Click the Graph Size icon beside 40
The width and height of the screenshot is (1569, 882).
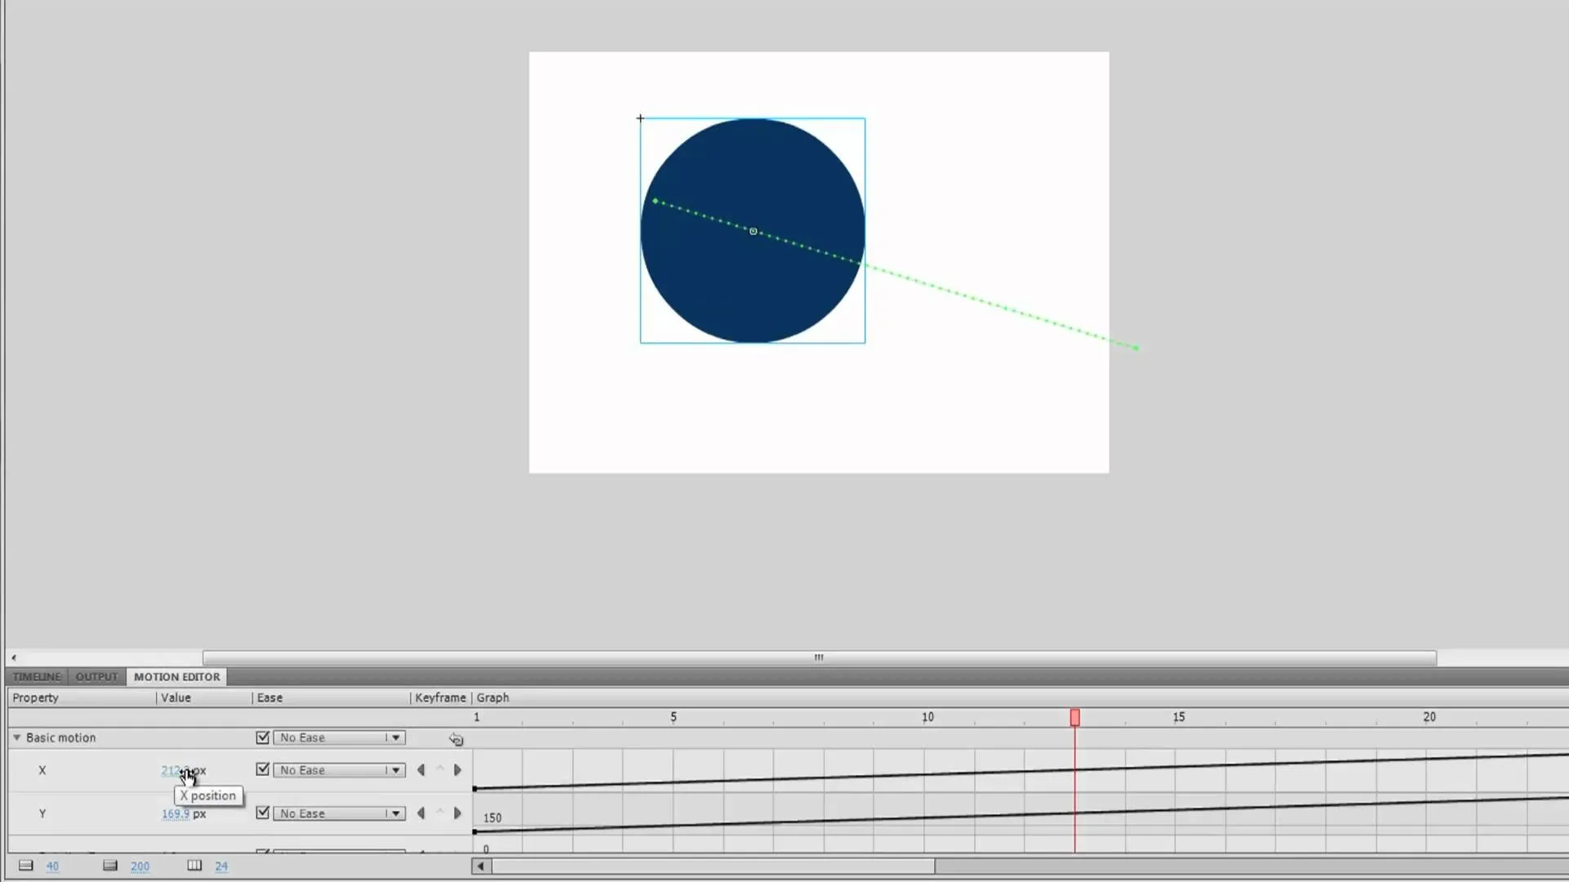26,866
